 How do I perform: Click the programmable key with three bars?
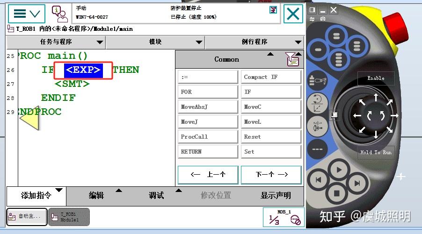357,46
